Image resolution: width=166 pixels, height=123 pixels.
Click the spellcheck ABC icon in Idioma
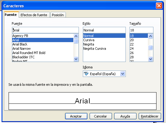(x=86, y=74)
